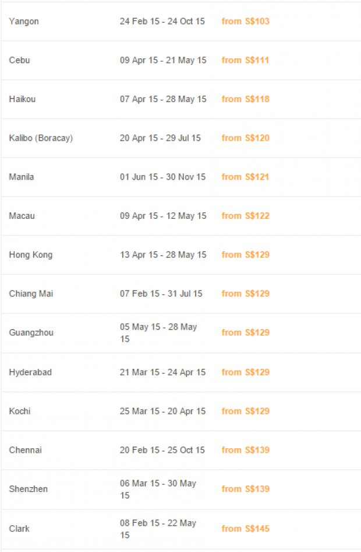This screenshot has width=361, height=552.
Task: Open the Yangon fare from S$103
Action: [x=245, y=21]
